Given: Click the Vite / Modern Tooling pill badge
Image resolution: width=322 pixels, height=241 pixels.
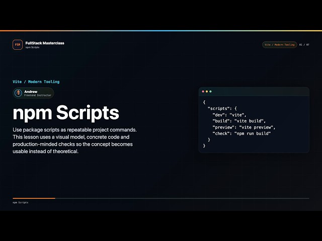Looking at the screenshot, I should pos(279,45).
